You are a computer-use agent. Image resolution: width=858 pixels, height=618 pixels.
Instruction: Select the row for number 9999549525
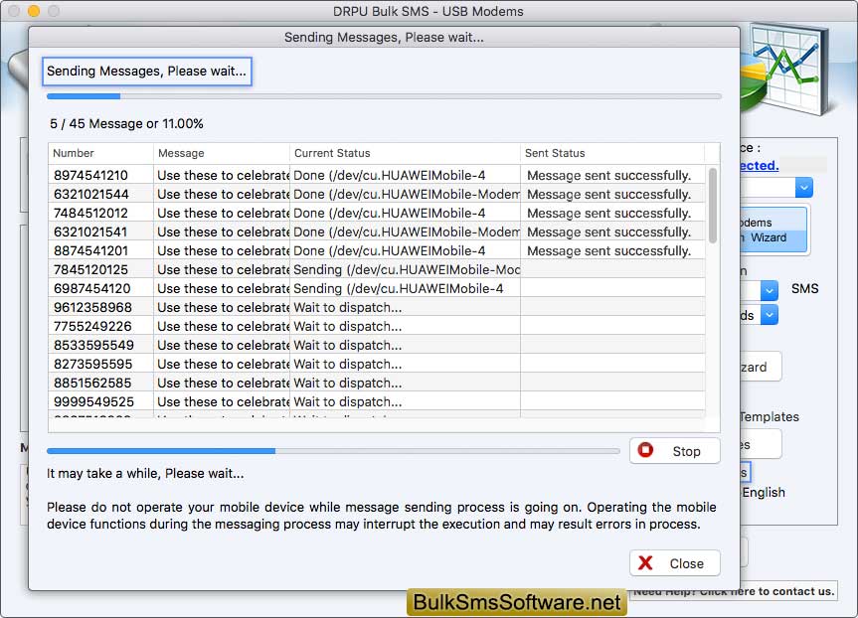[x=377, y=401]
